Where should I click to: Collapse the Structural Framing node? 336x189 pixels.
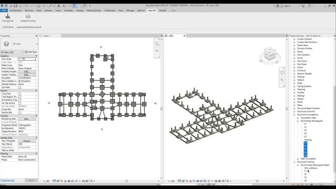pyautogui.click(x=294, y=162)
